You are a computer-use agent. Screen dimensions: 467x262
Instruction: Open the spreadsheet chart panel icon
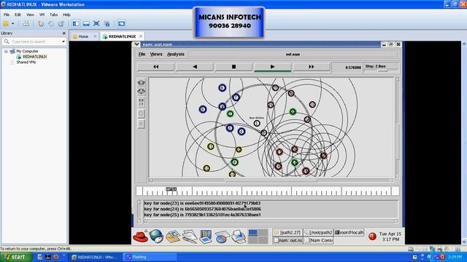click(x=222, y=237)
